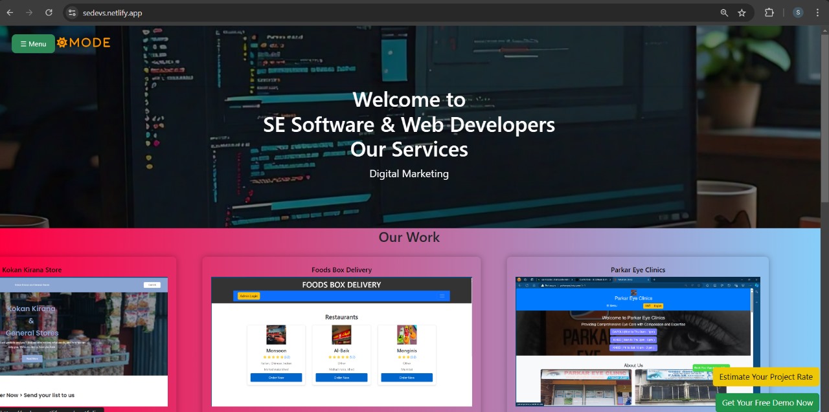Image resolution: width=829 pixels, height=412 pixels.
Task: Open the browser Extensions puzzle icon
Action: [769, 12]
